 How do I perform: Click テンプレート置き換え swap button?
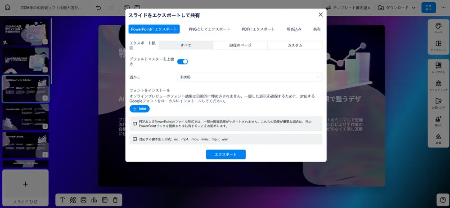tap(348, 8)
